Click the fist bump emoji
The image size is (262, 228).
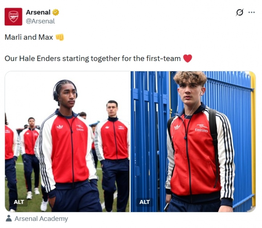[x=60, y=37]
